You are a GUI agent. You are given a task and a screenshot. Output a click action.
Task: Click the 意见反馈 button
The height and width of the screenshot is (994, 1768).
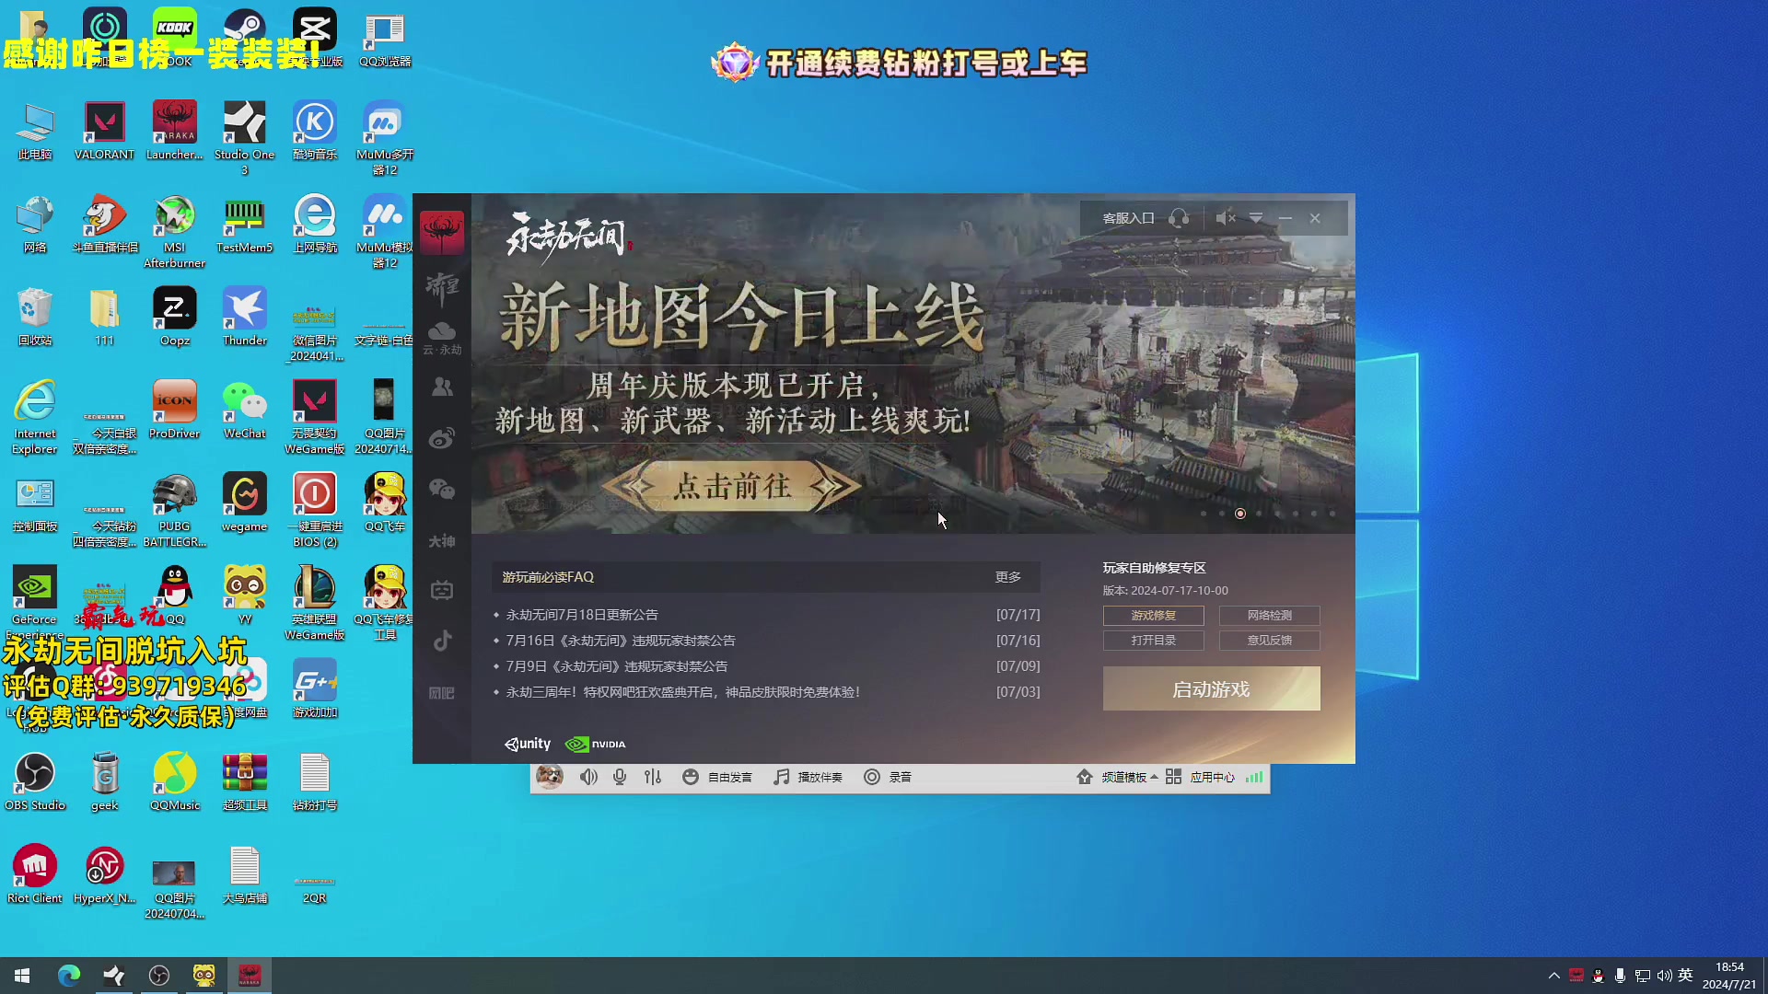click(x=1269, y=640)
